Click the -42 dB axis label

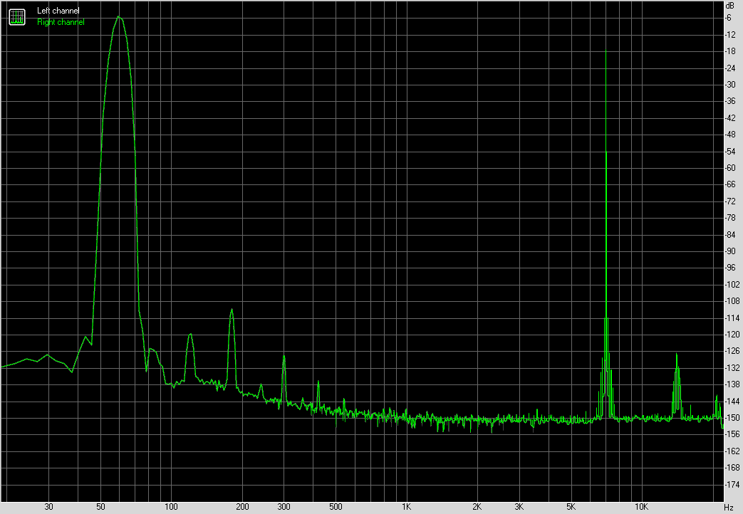tap(731, 118)
